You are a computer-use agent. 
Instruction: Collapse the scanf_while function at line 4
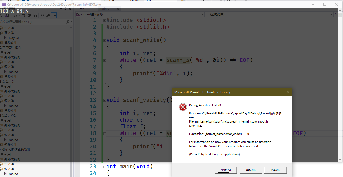click(x=104, y=40)
